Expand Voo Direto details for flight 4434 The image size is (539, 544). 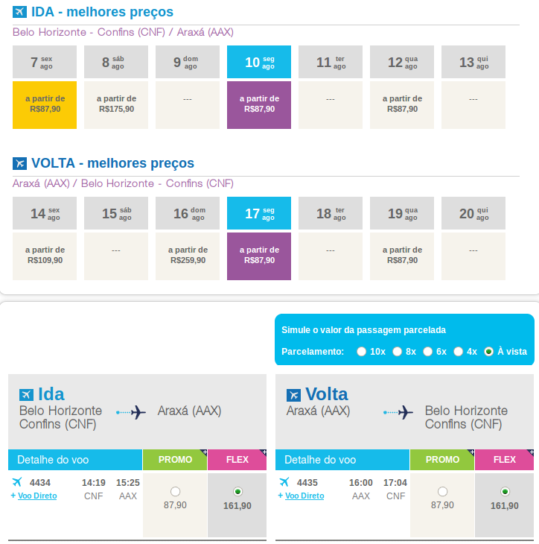coord(36,496)
